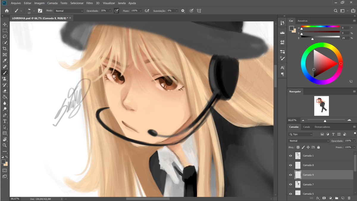The width and height of the screenshot is (357, 201).
Task: Select the Lasso tool
Action: [x=5, y=36]
